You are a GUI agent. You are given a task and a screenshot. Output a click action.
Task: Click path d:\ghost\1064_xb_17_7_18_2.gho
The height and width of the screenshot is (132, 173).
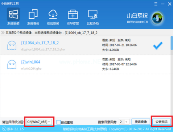click(x=43, y=50)
